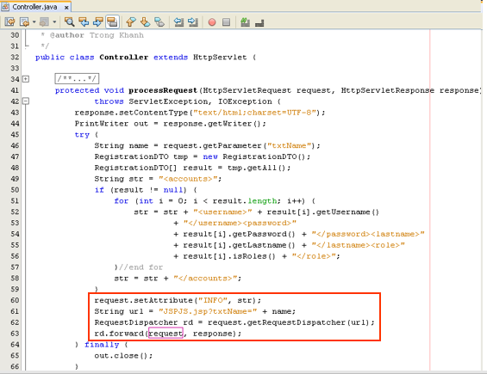Click the Last Edit toolbar icon

click(9, 22)
